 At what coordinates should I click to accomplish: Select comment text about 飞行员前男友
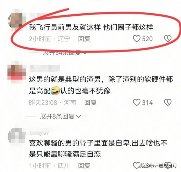tap(91, 27)
